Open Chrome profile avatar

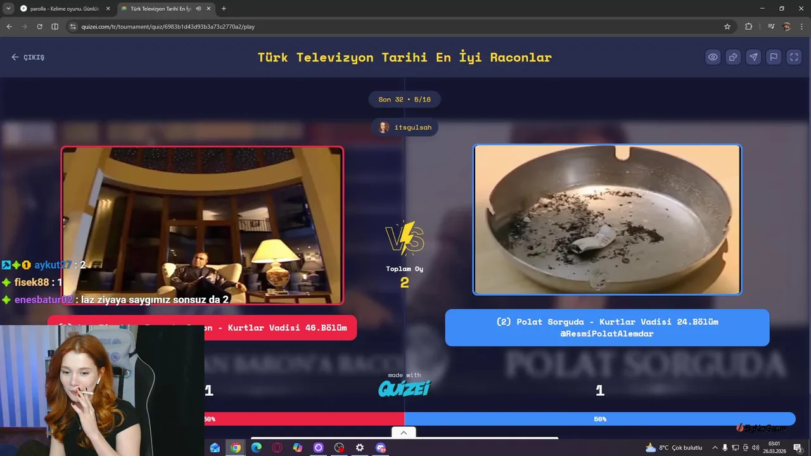787,27
